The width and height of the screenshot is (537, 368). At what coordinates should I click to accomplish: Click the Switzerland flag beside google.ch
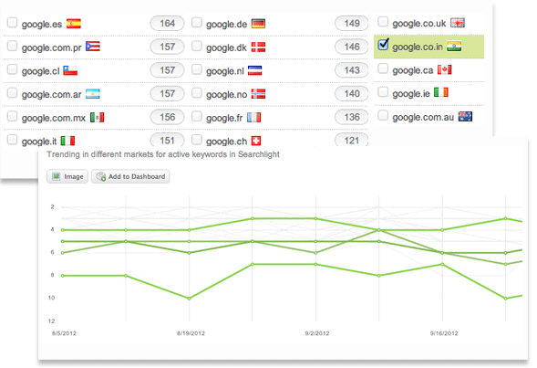[256, 141]
